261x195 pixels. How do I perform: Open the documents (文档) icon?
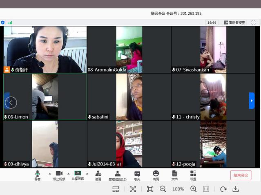174,175
